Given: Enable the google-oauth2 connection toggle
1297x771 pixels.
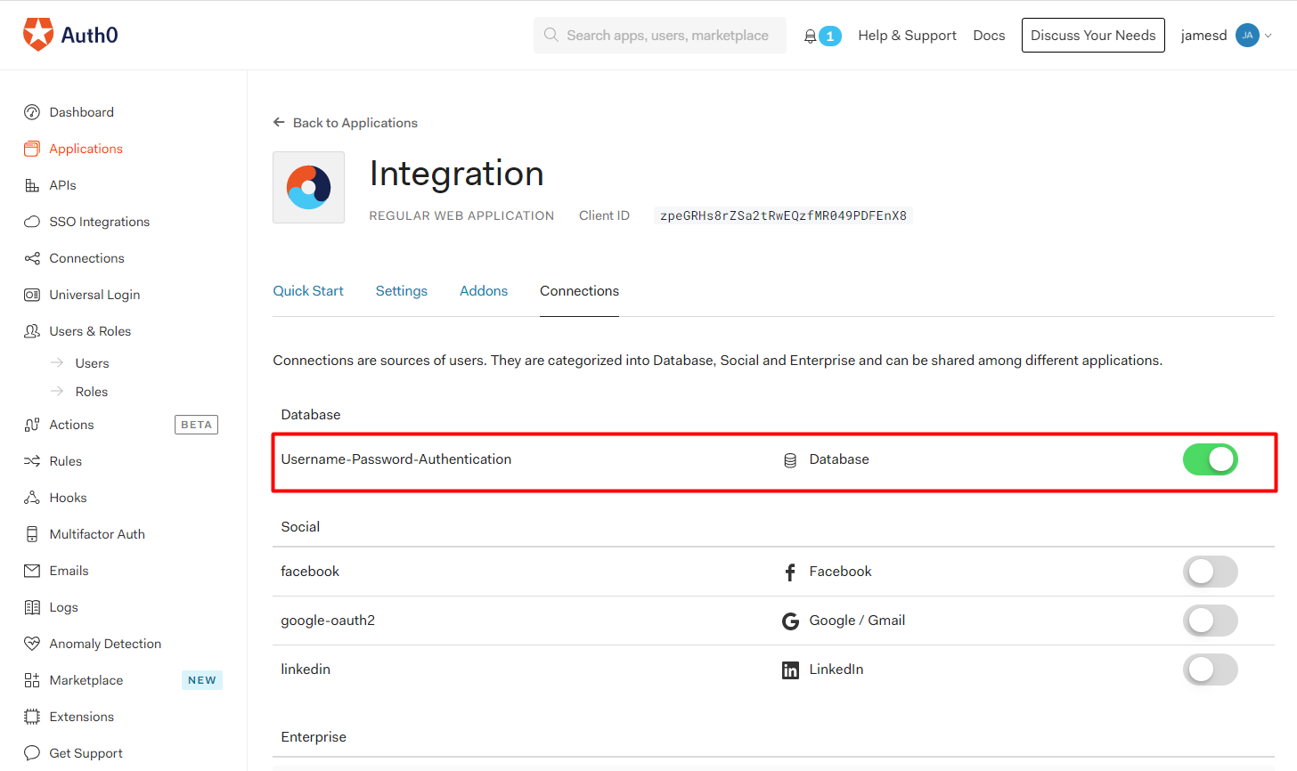Looking at the screenshot, I should point(1210,621).
